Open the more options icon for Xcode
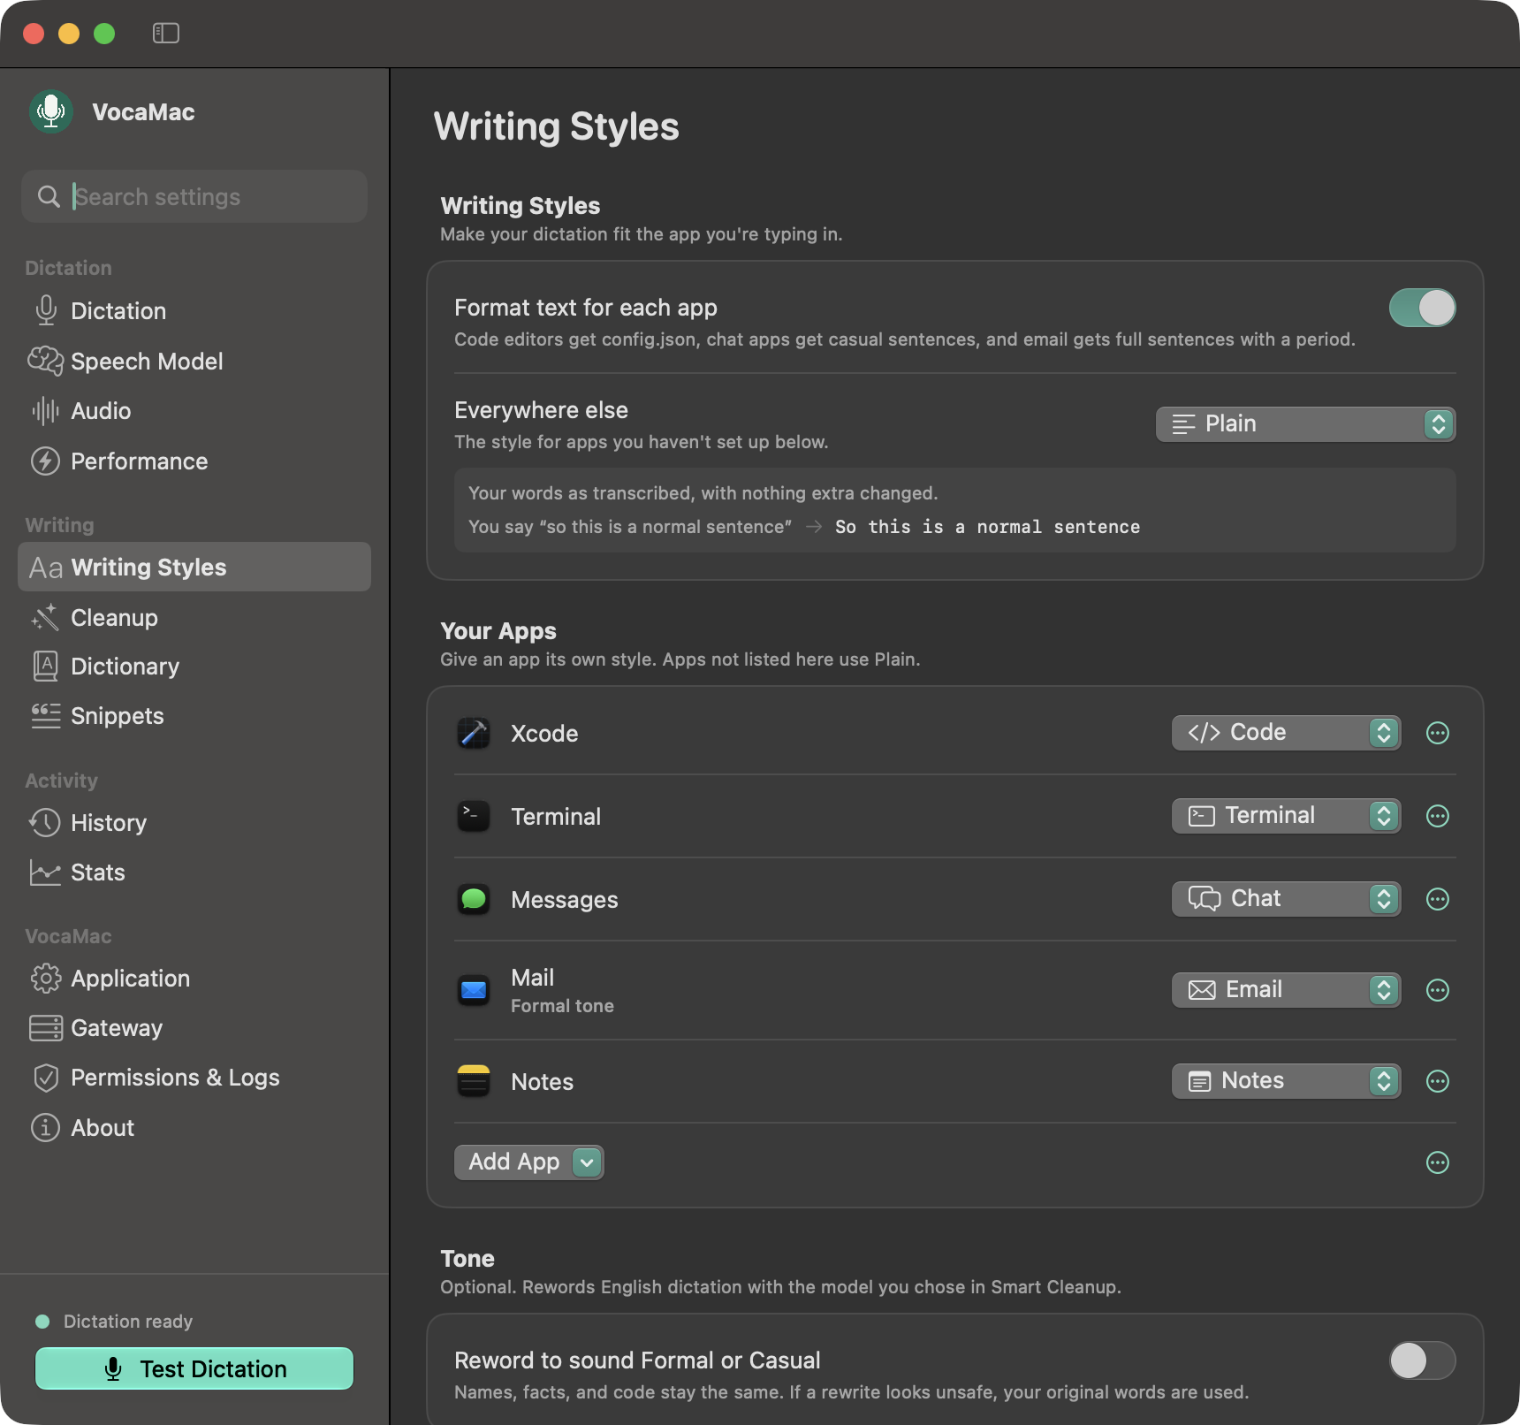 point(1438,733)
